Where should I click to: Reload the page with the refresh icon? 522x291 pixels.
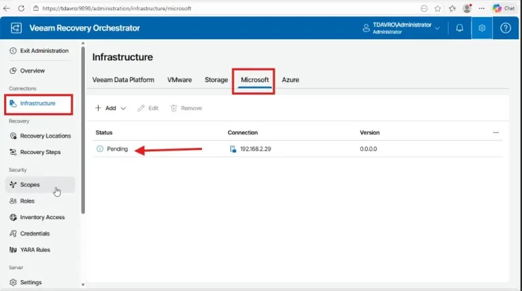(21, 9)
